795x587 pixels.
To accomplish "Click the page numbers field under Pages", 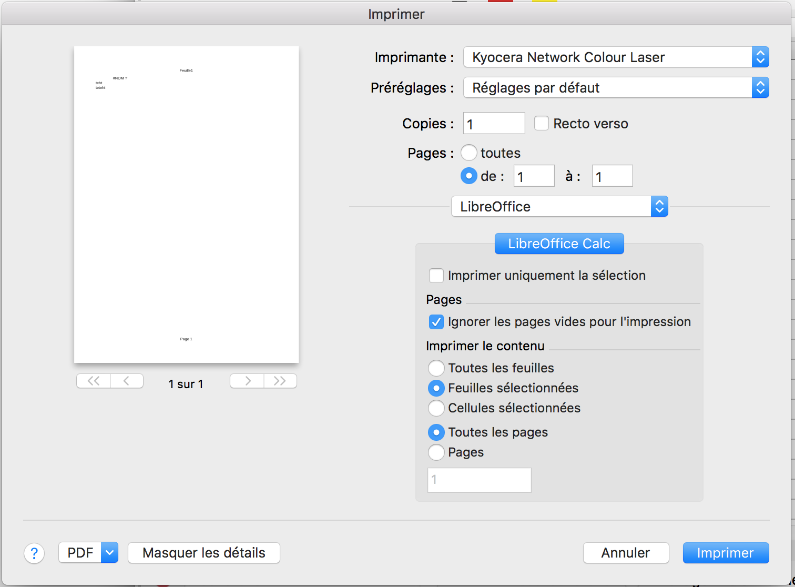I will tap(480, 480).
